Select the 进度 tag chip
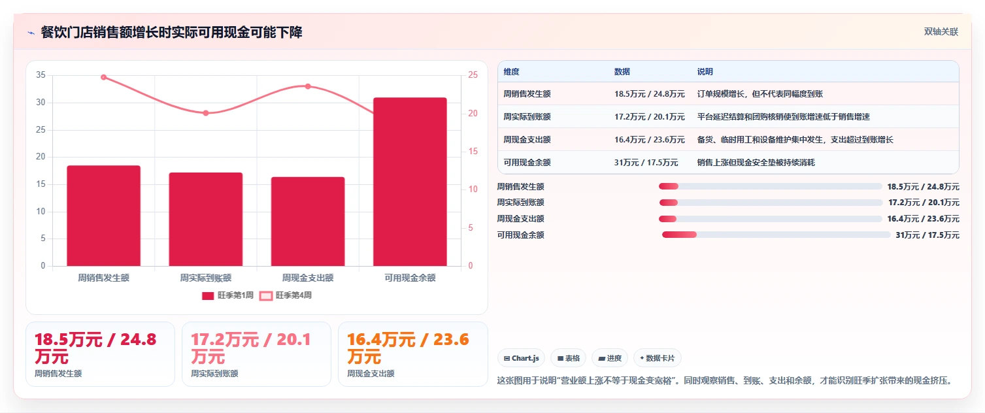 coord(609,358)
